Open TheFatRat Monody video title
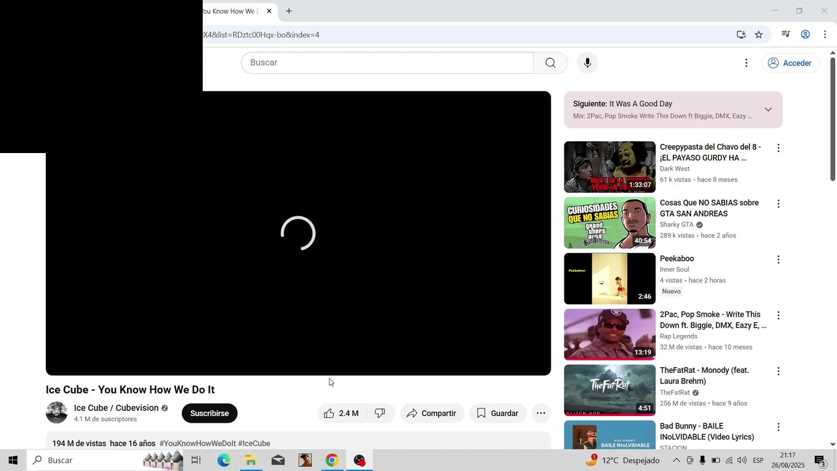Image resolution: width=837 pixels, height=471 pixels. tap(704, 375)
